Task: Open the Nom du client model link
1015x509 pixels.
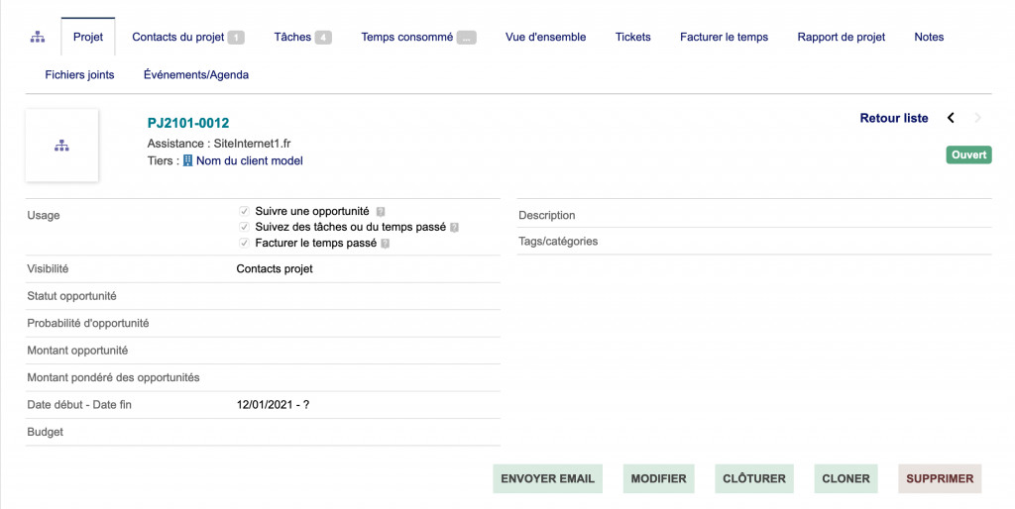Action: 249,160
